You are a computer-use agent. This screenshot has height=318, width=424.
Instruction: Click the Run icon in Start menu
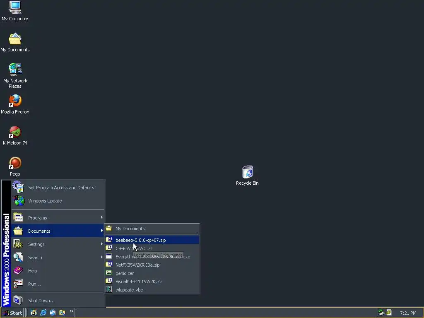click(x=18, y=284)
